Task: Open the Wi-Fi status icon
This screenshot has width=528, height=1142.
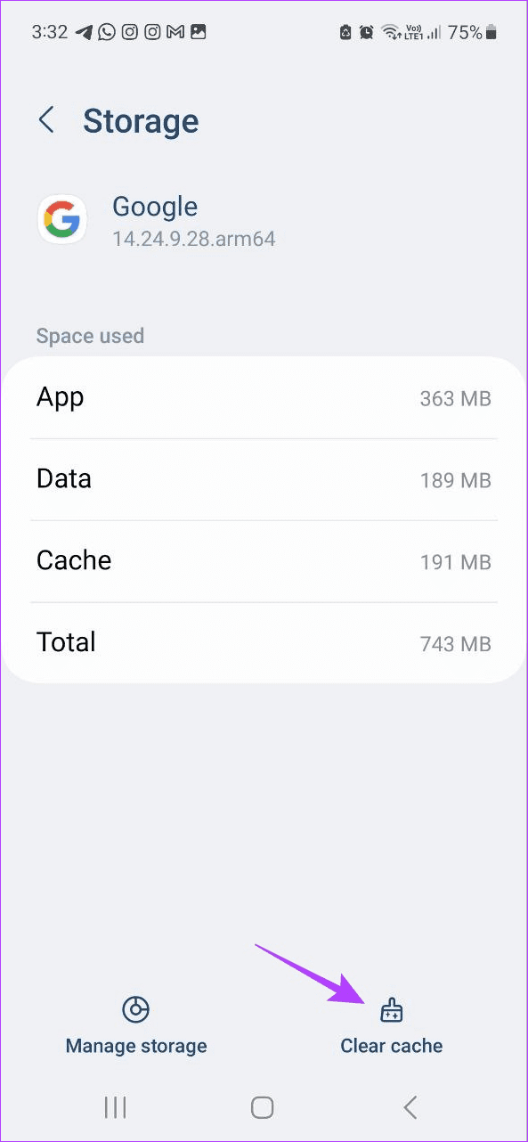Action: tap(393, 32)
